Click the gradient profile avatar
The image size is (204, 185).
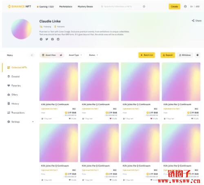click(x=21, y=29)
